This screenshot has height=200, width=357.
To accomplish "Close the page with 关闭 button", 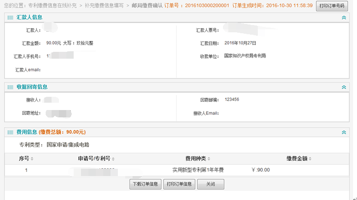I will click(x=211, y=184).
